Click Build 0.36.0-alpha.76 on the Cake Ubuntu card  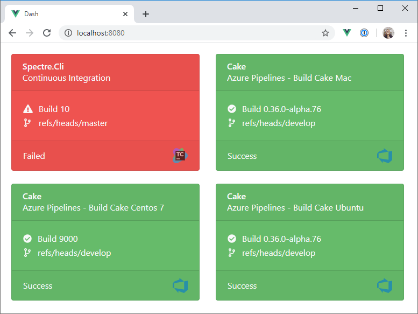coord(281,239)
